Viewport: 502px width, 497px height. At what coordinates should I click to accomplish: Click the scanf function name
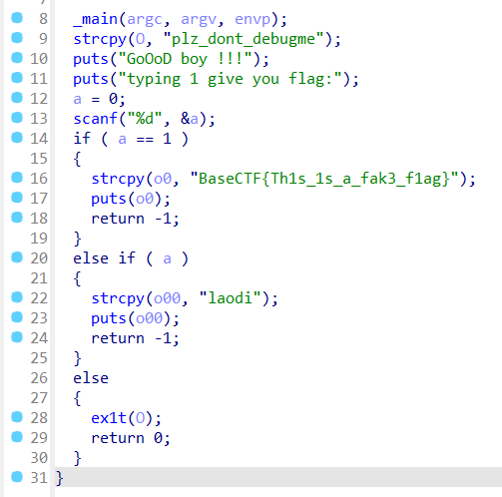(x=95, y=119)
